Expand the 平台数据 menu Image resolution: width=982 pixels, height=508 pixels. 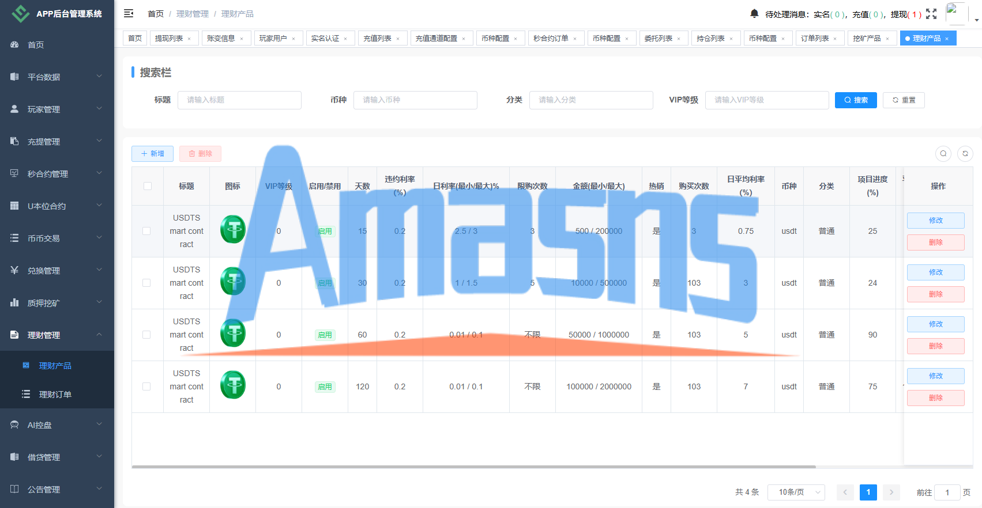57,77
